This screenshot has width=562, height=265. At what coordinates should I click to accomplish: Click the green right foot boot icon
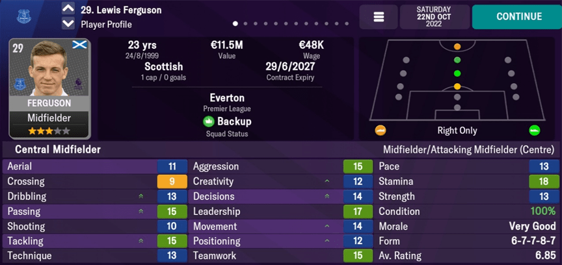click(535, 130)
